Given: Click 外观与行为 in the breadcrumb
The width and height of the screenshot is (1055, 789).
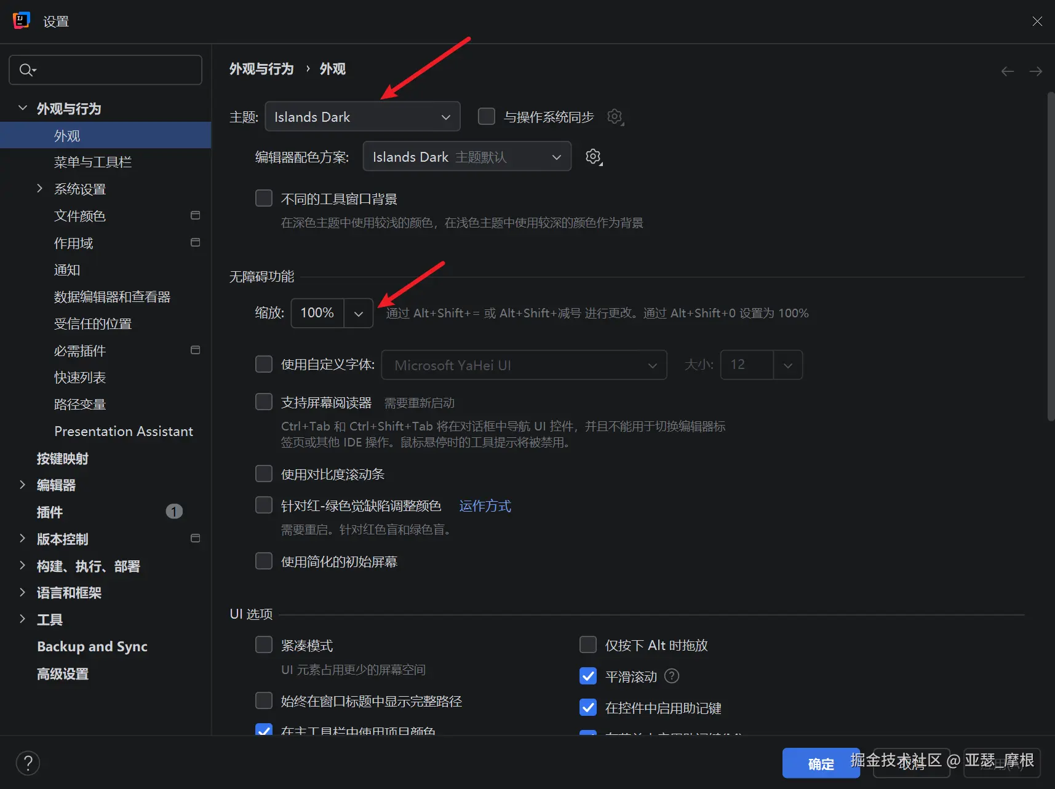Looking at the screenshot, I should pyautogui.click(x=261, y=69).
